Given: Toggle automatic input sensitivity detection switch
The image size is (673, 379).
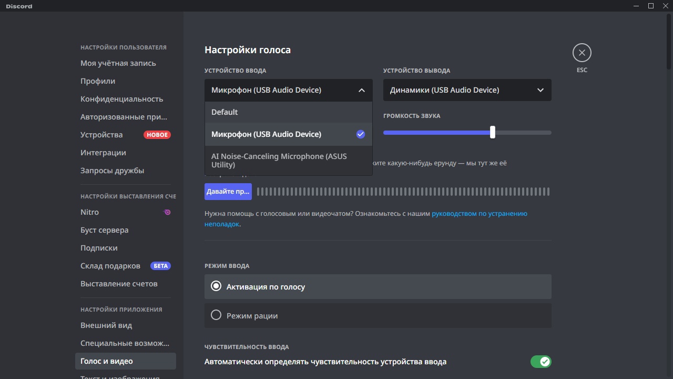Looking at the screenshot, I should [x=541, y=362].
